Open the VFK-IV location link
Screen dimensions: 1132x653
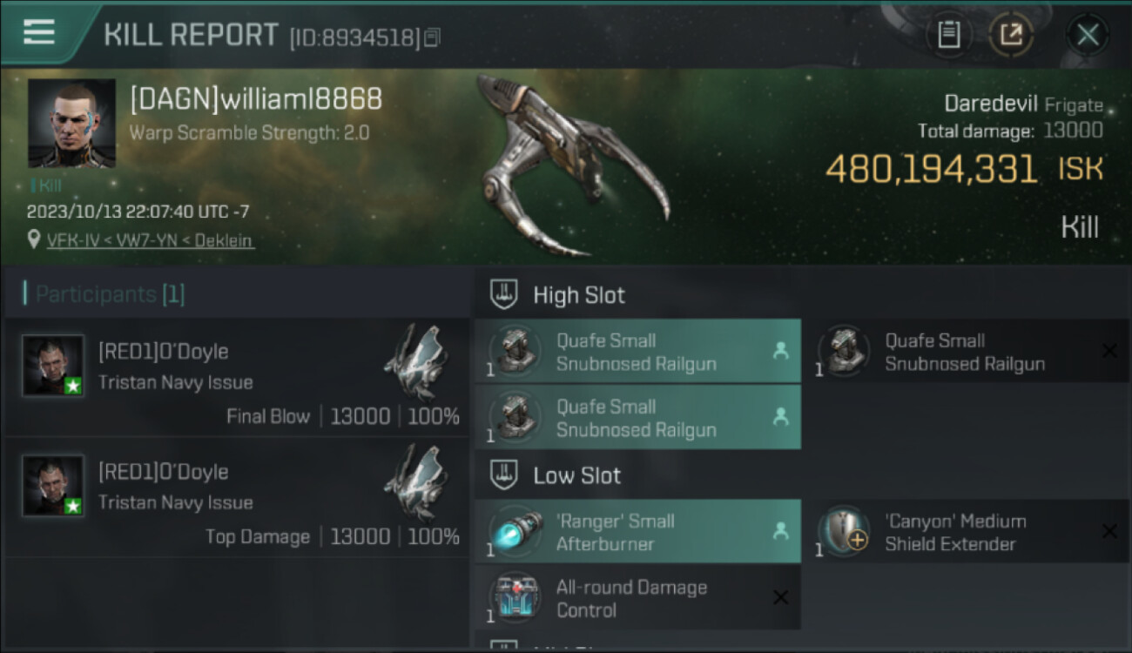tap(151, 240)
